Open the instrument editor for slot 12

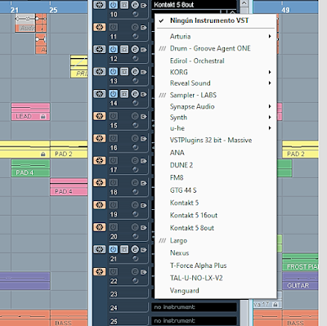point(135,49)
